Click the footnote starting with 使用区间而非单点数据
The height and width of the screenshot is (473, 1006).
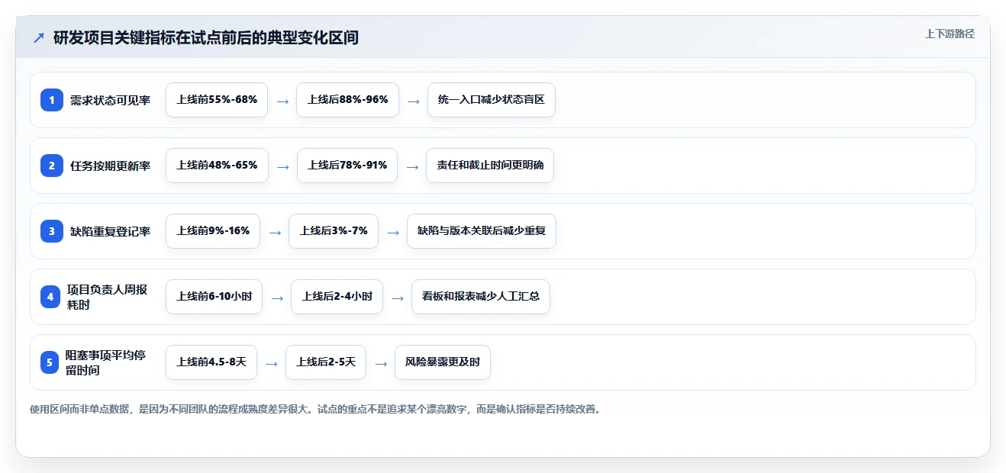315,410
